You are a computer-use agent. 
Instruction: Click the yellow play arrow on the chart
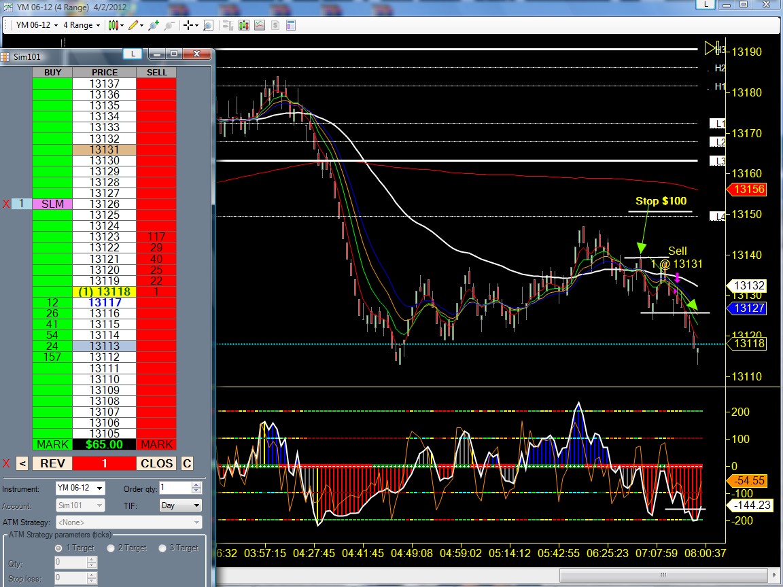coord(711,48)
